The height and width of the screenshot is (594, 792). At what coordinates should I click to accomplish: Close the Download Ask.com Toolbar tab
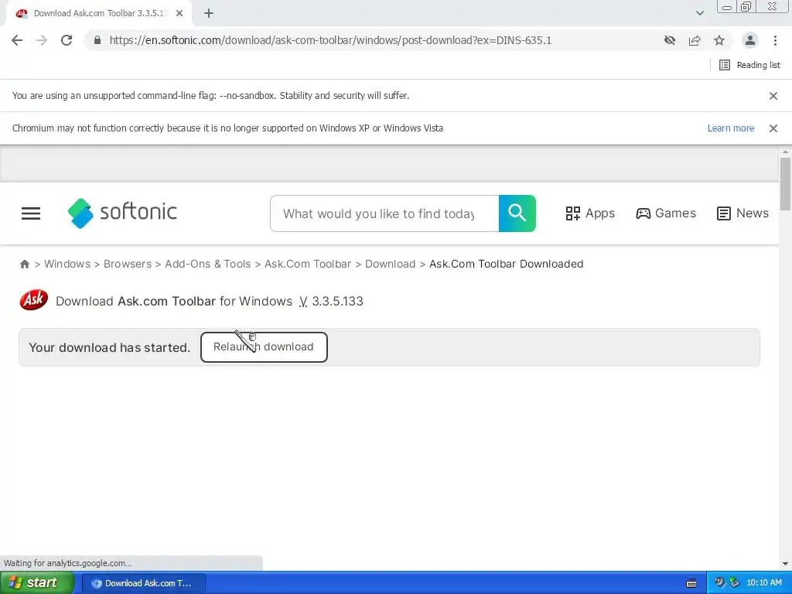(179, 14)
